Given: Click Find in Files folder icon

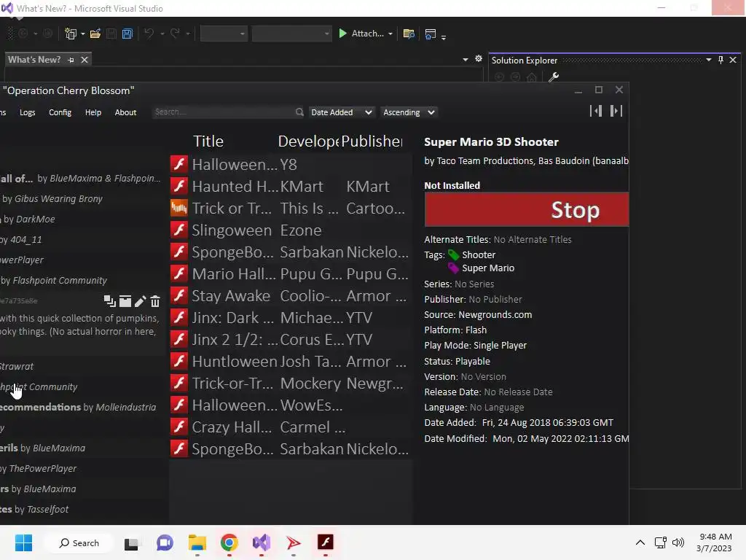Looking at the screenshot, I should [x=409, y=34].
